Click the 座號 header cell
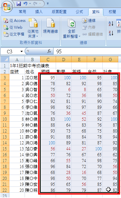 [17, 72]
